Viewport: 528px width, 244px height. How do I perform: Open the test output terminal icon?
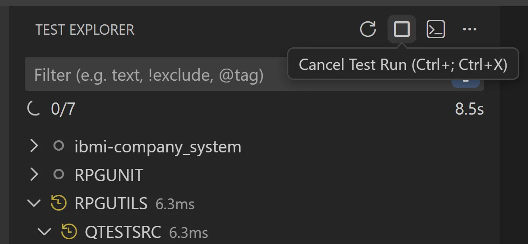pos(435,30)
